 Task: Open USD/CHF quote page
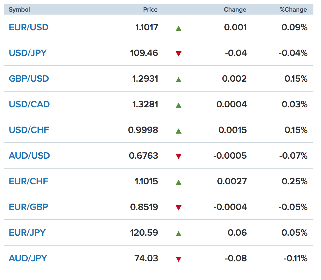click(x=29, y=130)
